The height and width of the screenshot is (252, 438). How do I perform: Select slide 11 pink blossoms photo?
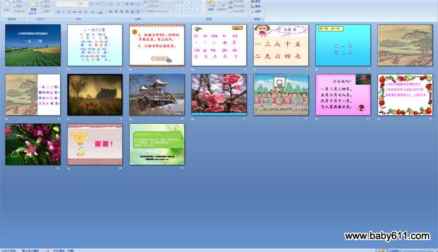219,94
